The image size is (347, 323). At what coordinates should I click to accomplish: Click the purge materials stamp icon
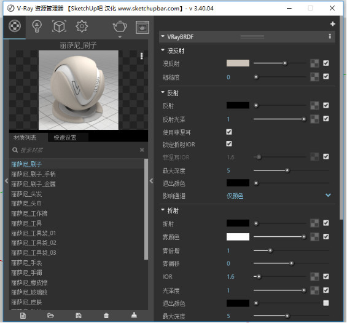[x=134, y=315]
